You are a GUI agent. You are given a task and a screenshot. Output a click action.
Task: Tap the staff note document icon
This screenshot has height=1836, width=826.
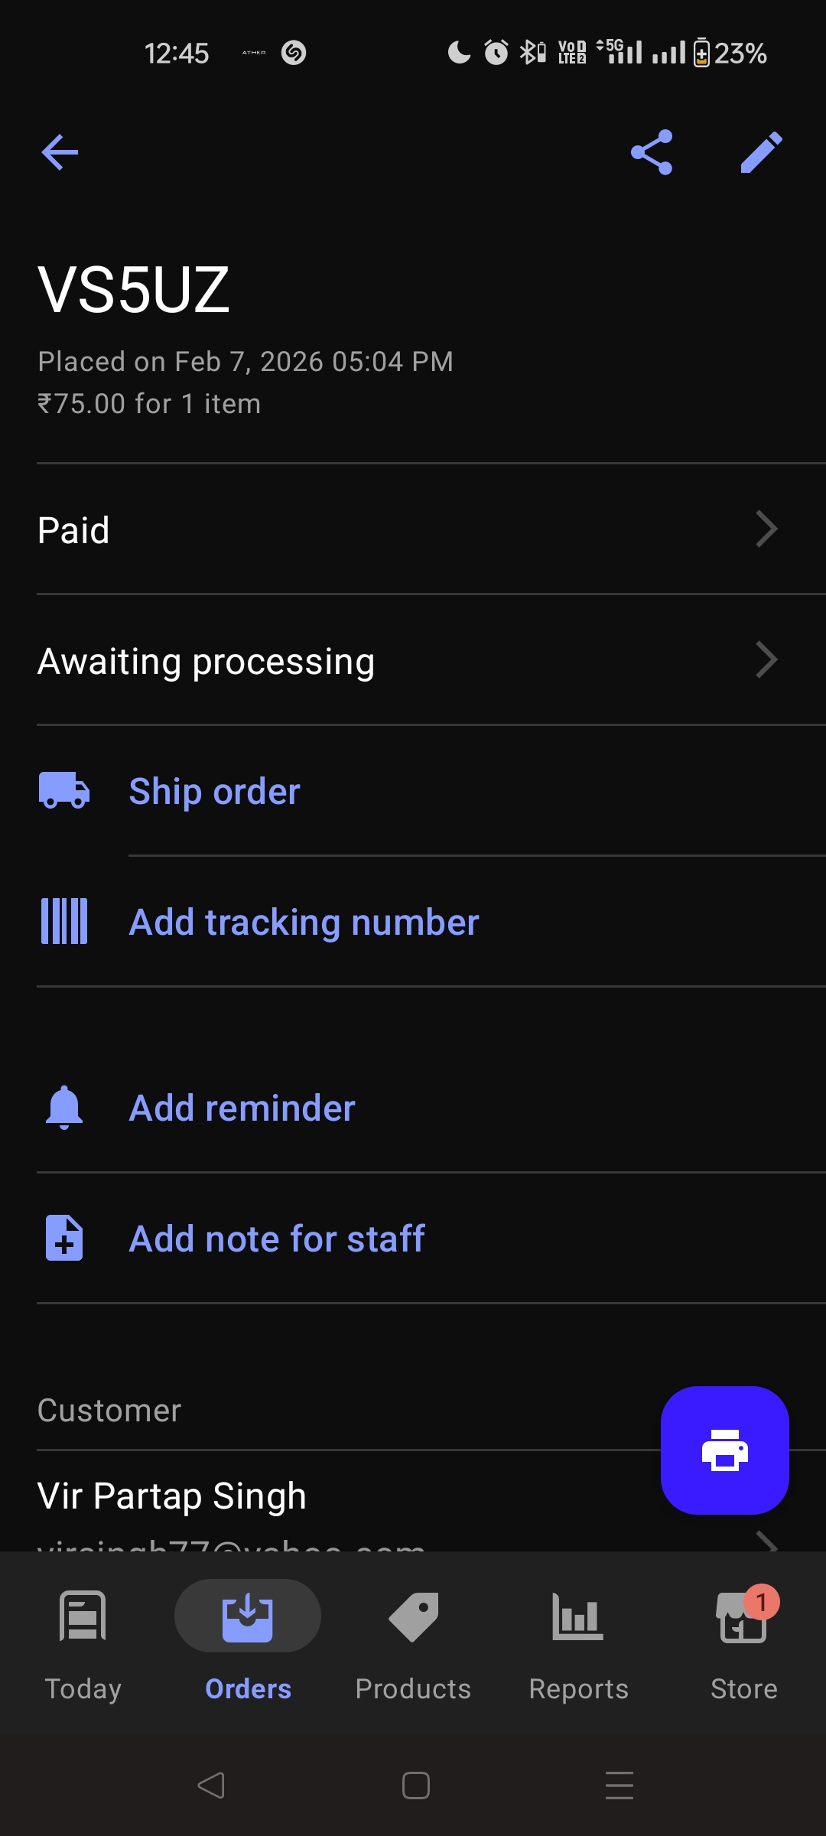click(64, 1238)
